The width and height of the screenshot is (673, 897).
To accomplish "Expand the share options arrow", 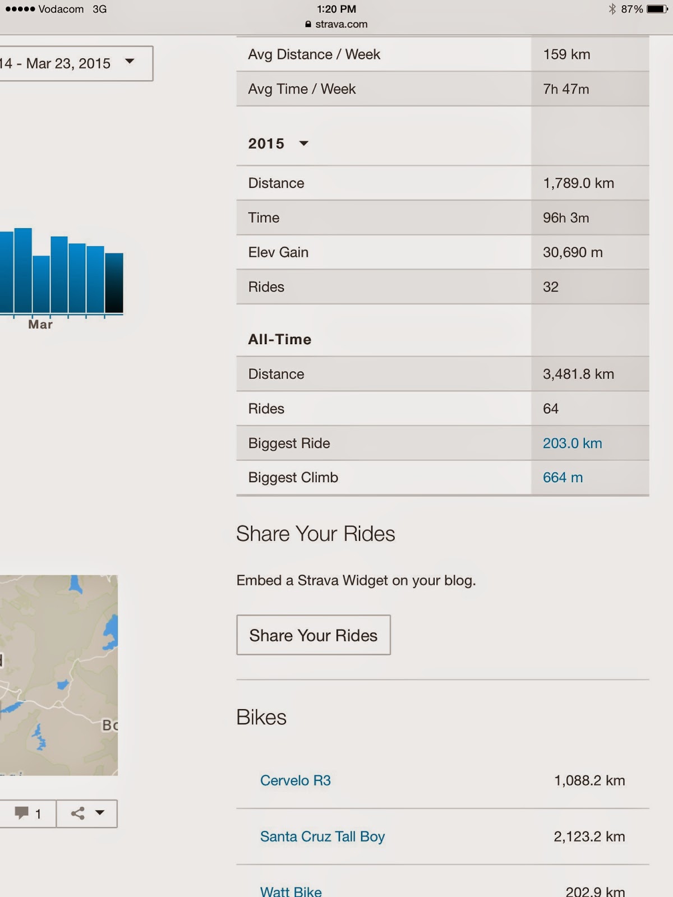I will pyautogui.click(x=100, y=812).
